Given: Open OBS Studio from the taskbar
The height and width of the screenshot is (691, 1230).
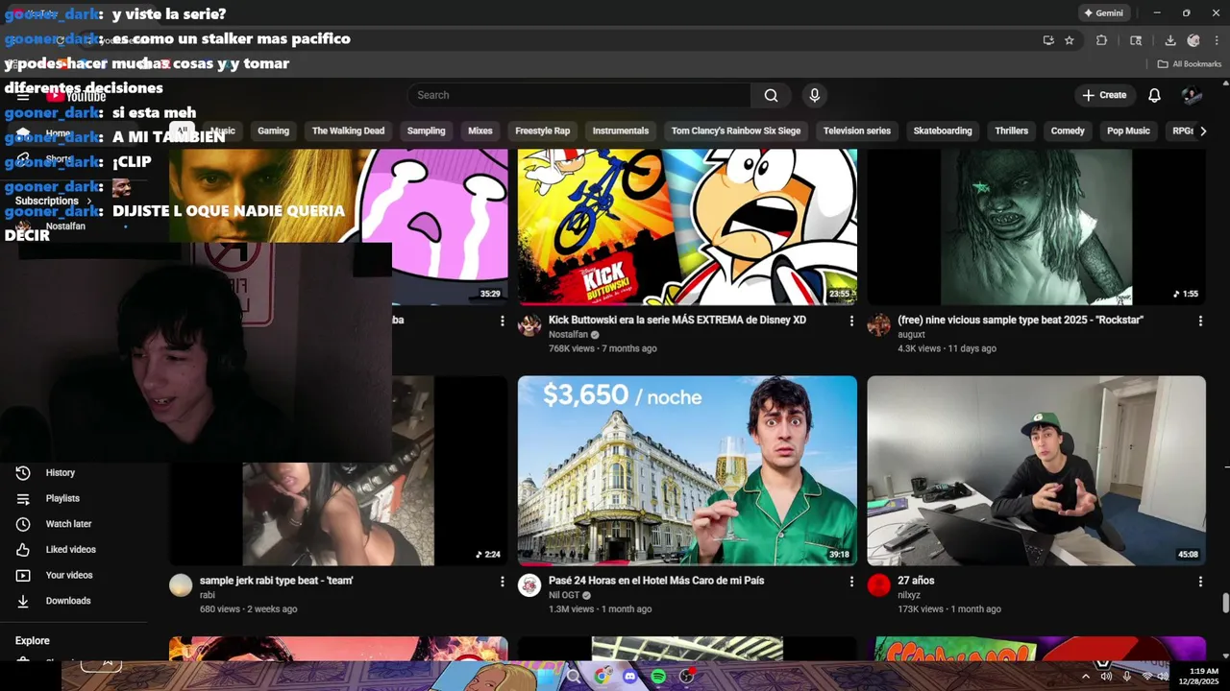Looking at the screenshot, I should [x=687, y=677].
